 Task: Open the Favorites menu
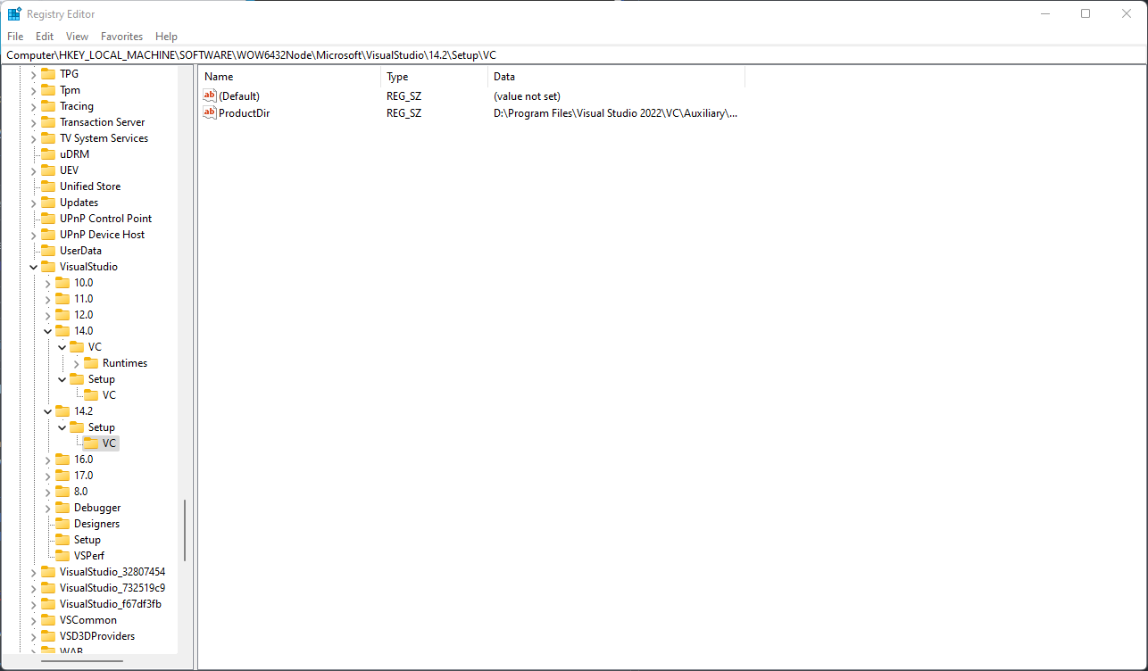pyautogui.click(x=121, y=36)
